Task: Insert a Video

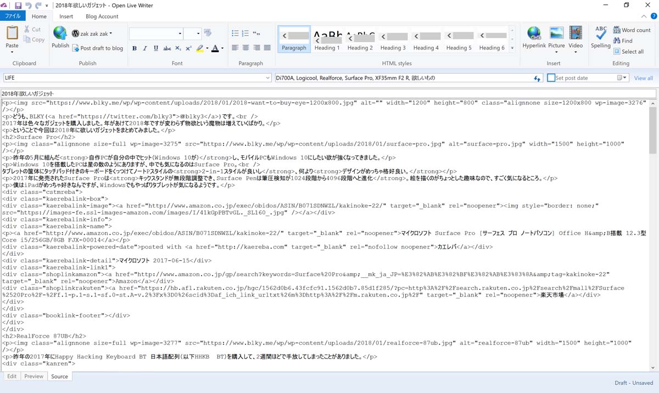Action: coord(576,36)
